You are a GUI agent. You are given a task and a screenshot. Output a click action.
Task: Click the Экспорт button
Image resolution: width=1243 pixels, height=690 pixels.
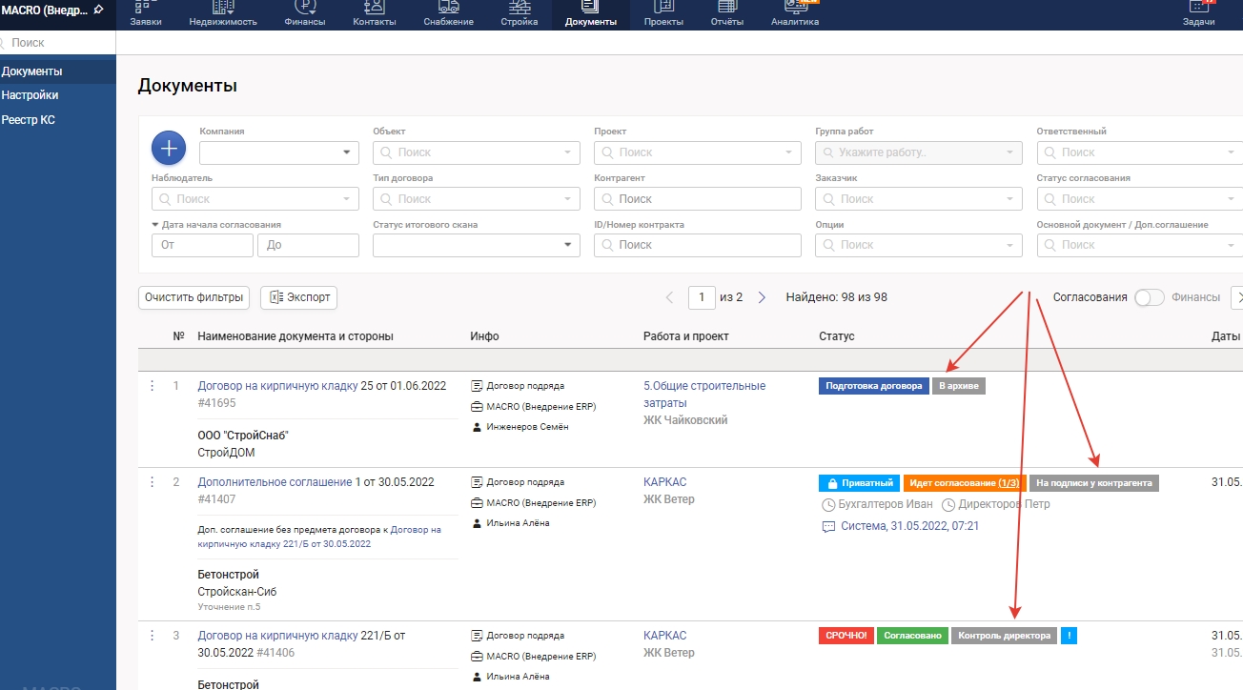coord(298,297)
